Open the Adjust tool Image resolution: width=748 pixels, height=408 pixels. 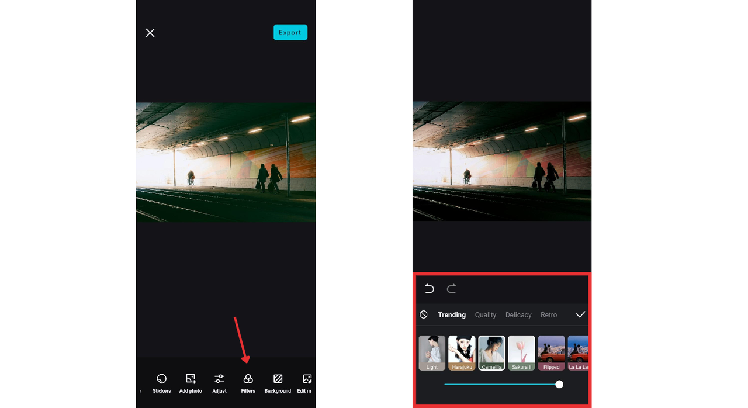click(x=219, y=383)
